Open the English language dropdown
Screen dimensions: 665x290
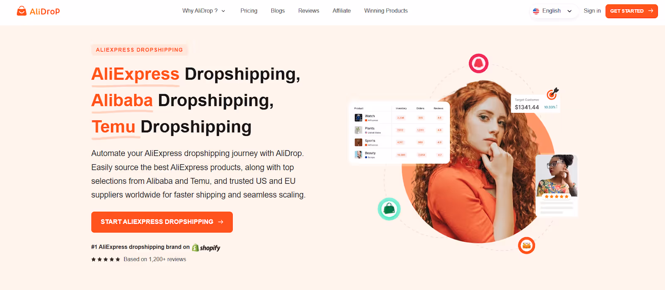[553, 11]
